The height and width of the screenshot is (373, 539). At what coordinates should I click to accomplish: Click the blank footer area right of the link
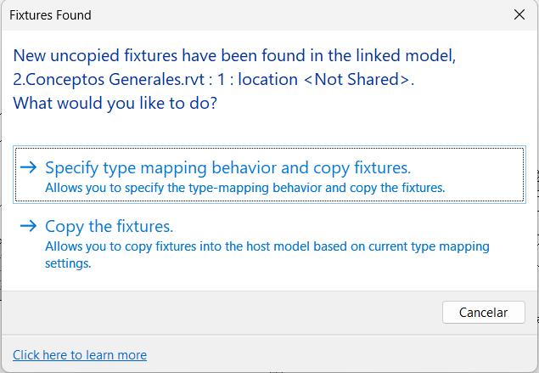click(x=340, y=355)
